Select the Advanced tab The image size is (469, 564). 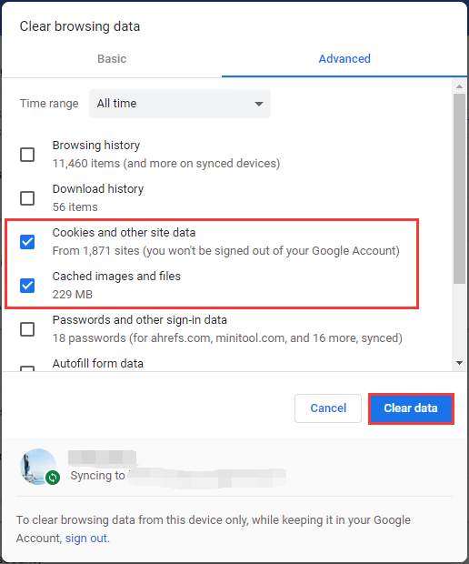click(344, 59)
